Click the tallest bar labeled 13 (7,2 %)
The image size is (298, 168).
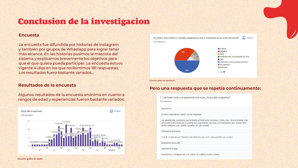coord(66,135)
